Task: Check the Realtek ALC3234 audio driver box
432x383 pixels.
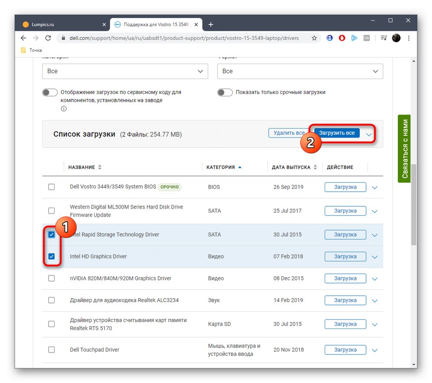Action: click(51, 300)
